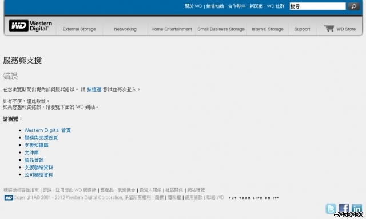Open the 硬碟機相容性指南 footer link

[x=21, y=190]
